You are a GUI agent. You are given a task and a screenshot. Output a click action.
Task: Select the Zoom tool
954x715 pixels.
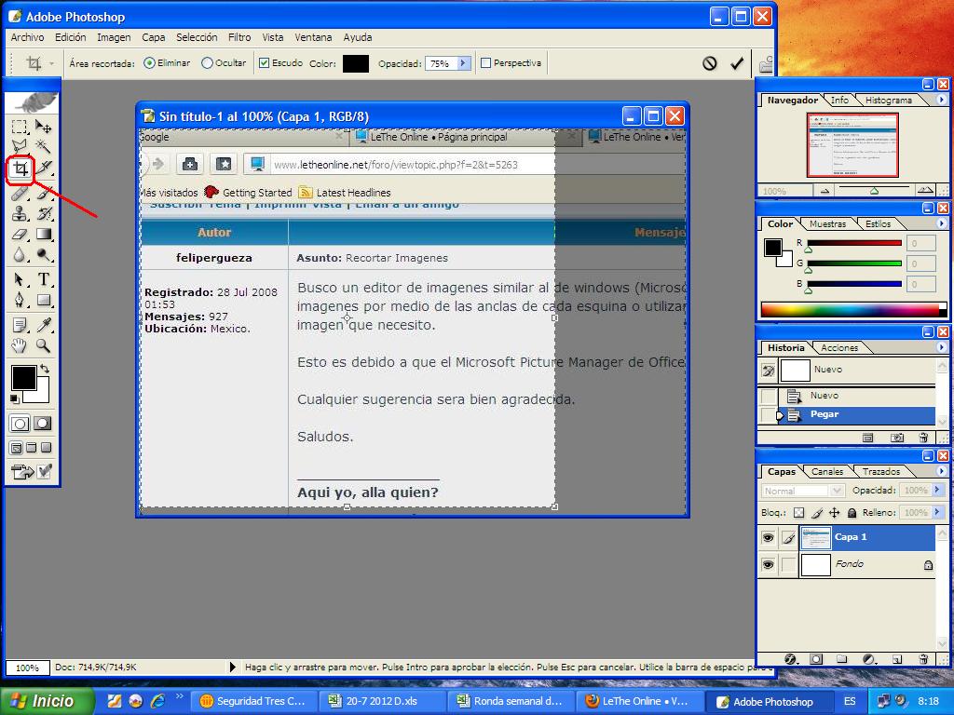(43, 346)
